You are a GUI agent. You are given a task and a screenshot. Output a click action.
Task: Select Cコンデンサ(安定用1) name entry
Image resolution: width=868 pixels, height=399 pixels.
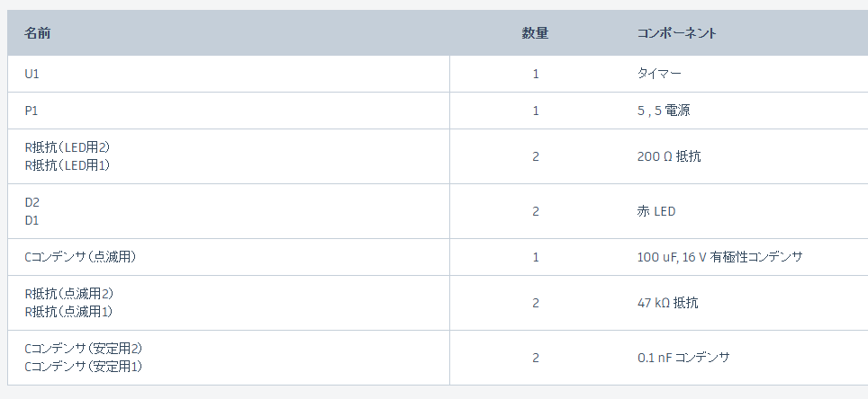pyautogui.click(x=84, y=367)
